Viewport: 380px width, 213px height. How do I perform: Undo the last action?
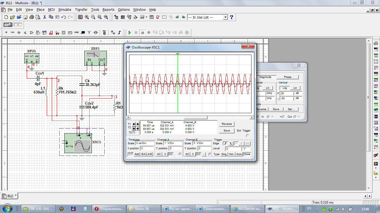pos(64,17)
